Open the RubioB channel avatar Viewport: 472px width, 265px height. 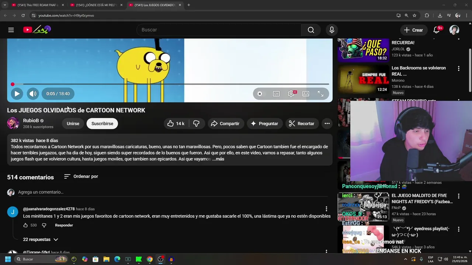pos(13,123)
